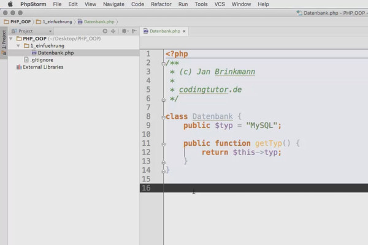Hide the Project panel with the hide icon
The image size is (368, 245).
[134, 31]
